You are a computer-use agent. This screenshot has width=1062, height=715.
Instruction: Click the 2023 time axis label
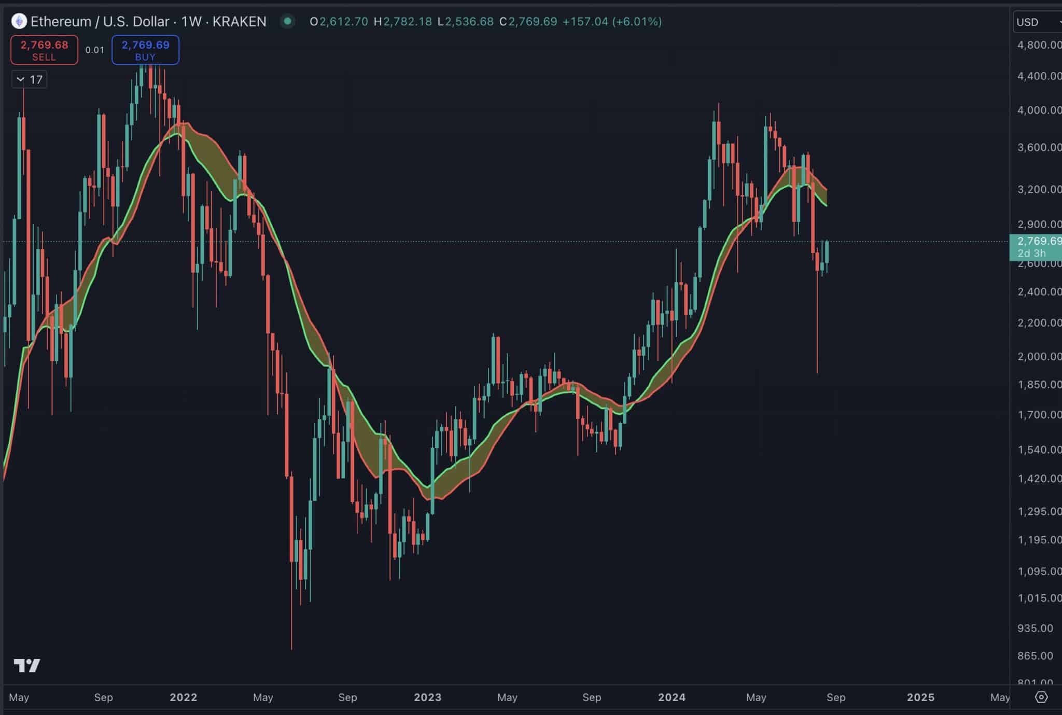428,697
